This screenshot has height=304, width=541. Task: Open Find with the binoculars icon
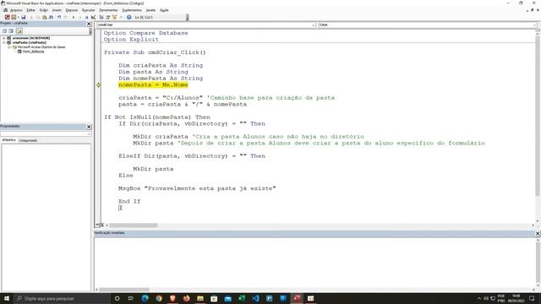tap(51, 17)
